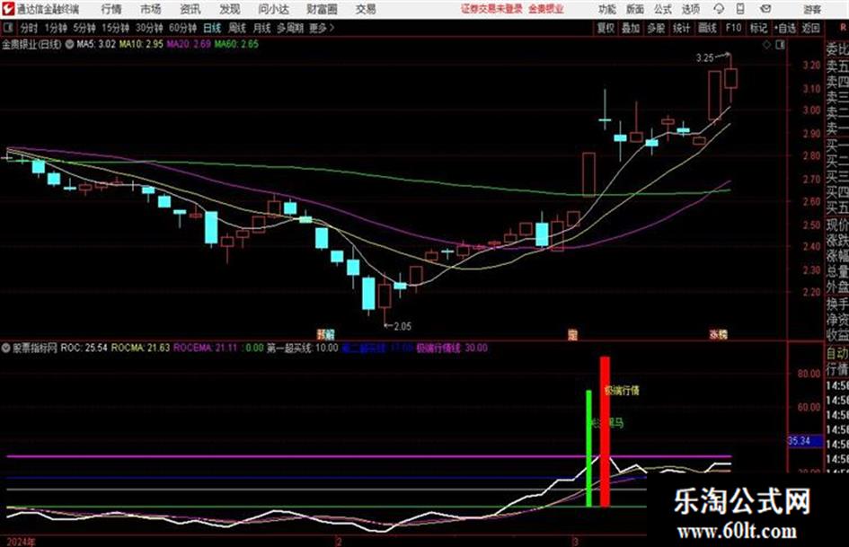Screen dimensions: 849x547
Task: Click the diamond icon at chart top-right
Action: point(766,45)
